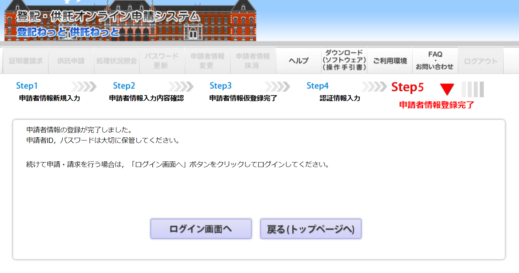Screen dimensions: 519x273
Task: Click the chevron arrows after Step4
Action: (374, 86)
